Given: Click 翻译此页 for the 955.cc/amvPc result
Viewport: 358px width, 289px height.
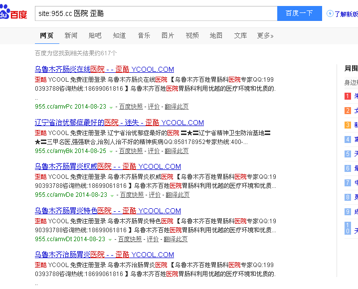Looking at the screenshot, I should pyautogui.click(x=177, y=107).
